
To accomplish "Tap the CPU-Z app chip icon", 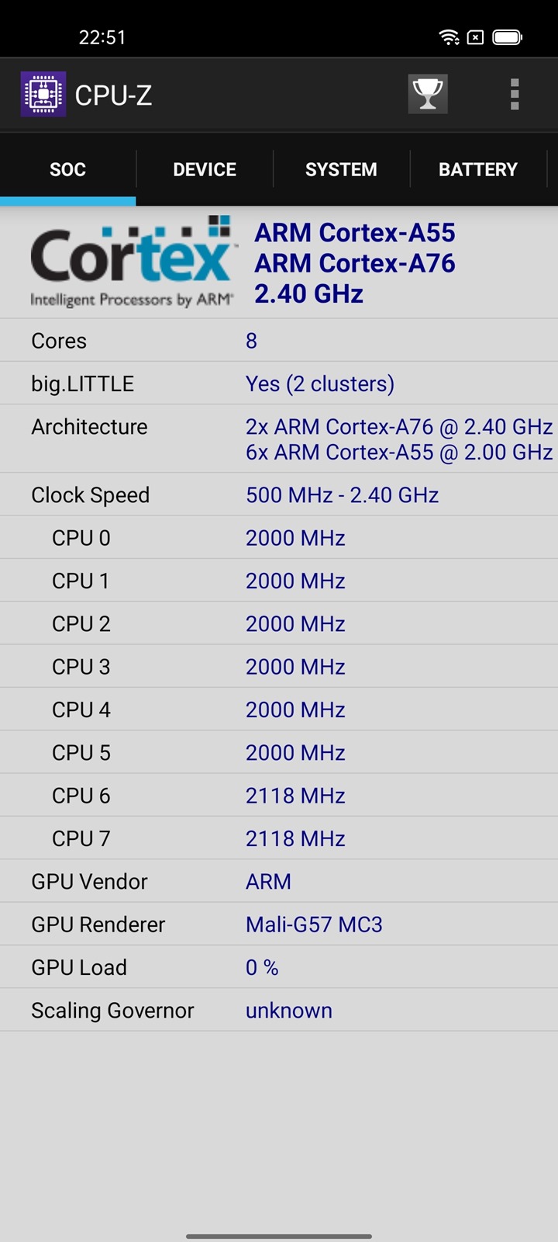I will click(x=43, y=94).
